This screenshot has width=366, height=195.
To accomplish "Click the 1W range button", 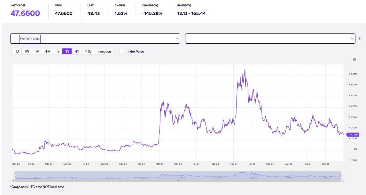I will [x=27, y=51].
